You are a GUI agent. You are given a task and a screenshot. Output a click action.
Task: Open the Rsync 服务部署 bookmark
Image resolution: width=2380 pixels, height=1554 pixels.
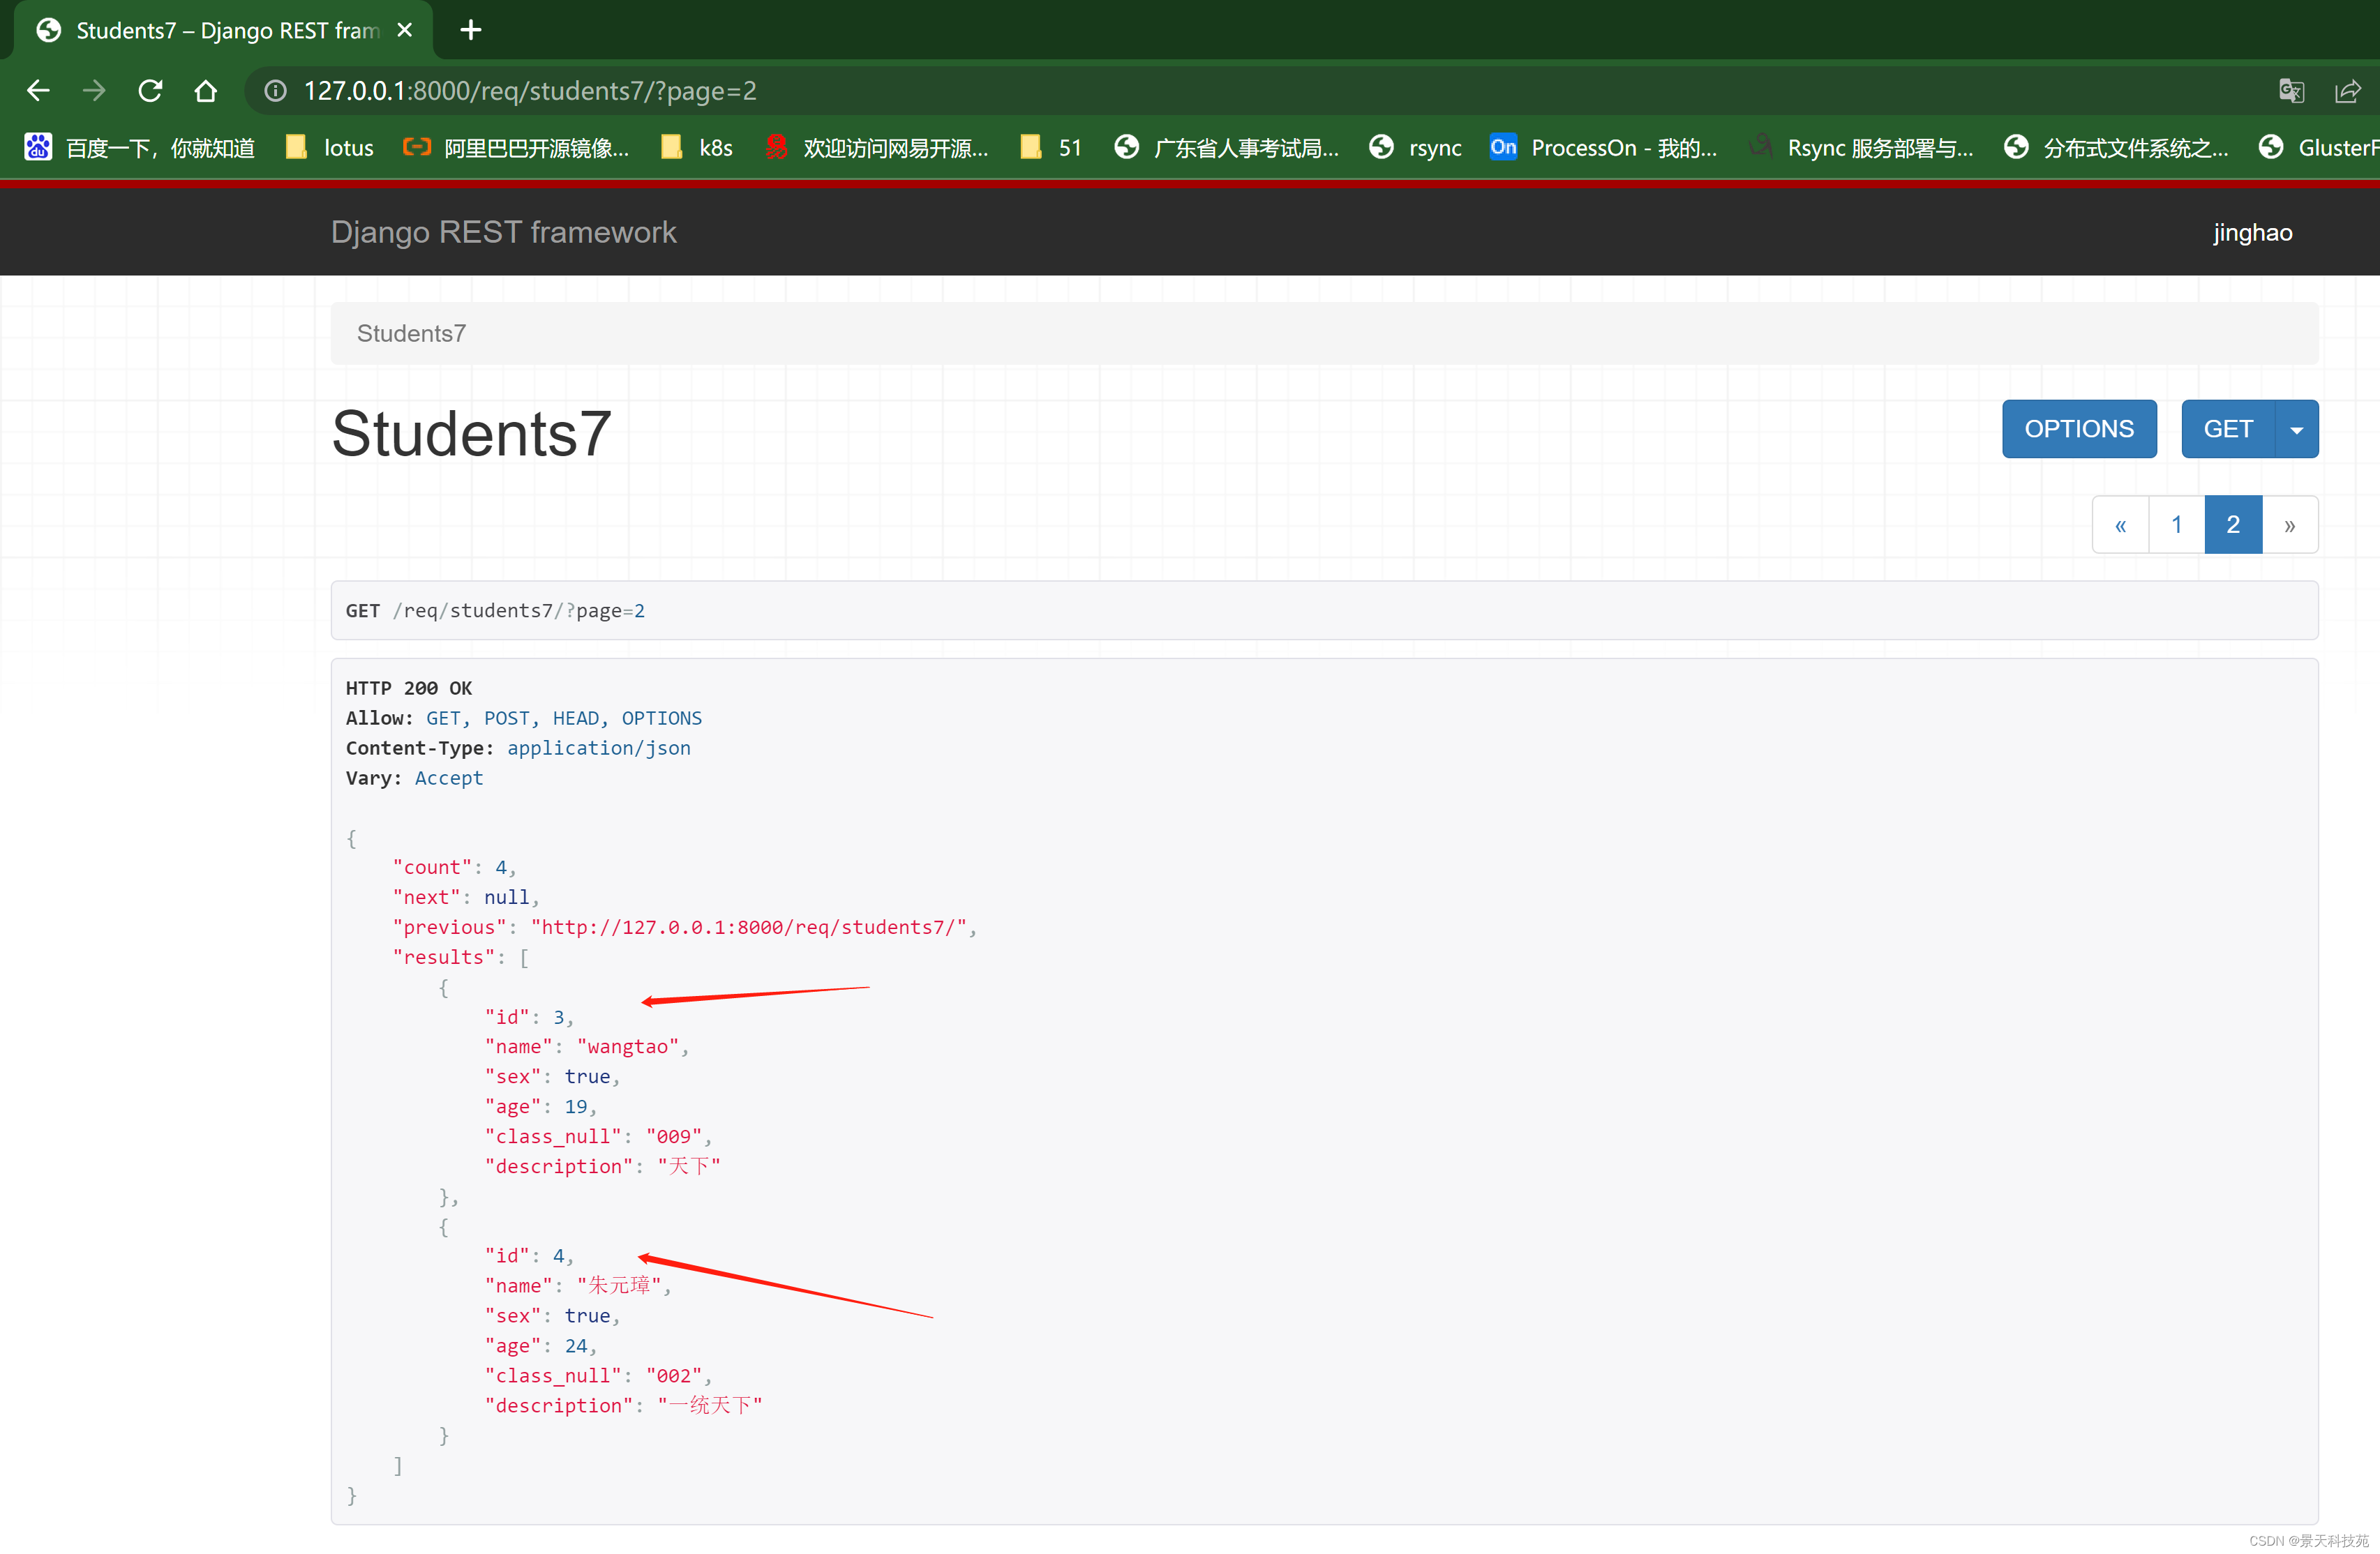[x=1862, y=148]
